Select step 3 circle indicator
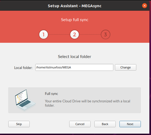 tap(106, 34)
